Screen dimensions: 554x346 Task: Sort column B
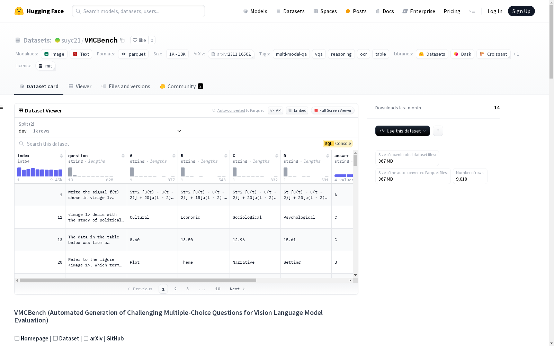pos(226,156)
